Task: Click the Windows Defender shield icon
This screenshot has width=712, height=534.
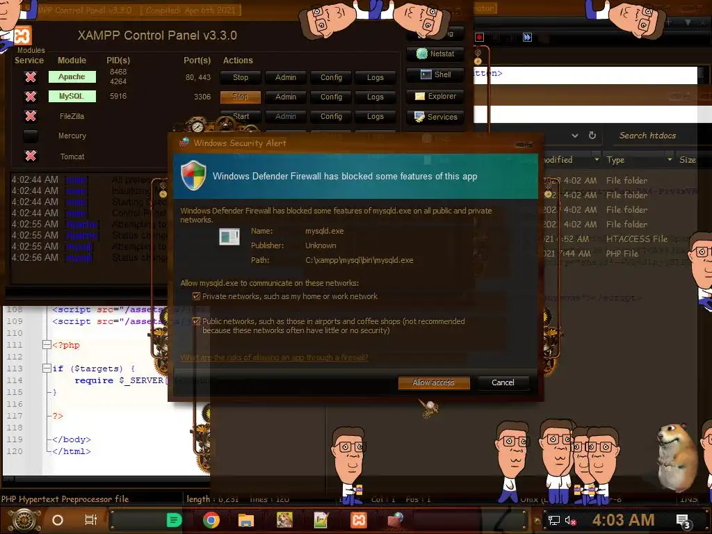Action: tap(193, 175)
